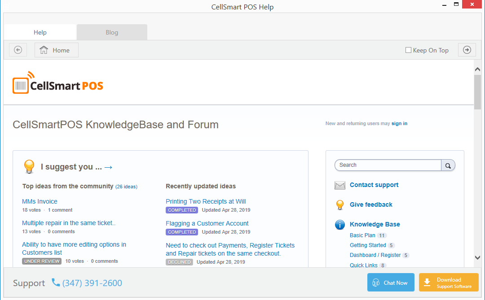Viewport: 485px width, 300px height.
Task: Click the envelope icon beside Contact support
Action: (340, 185)
